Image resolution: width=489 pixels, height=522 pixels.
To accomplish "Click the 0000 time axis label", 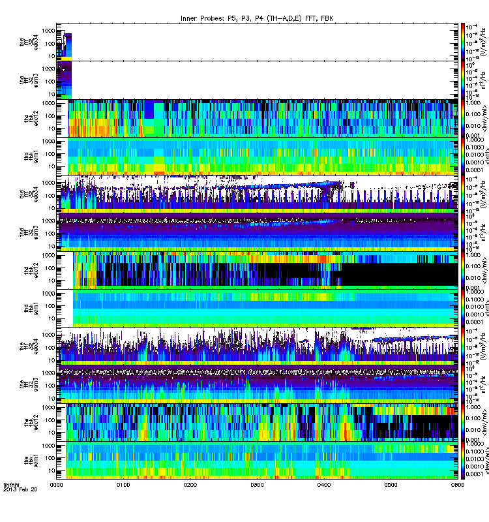I will [56, 485].
